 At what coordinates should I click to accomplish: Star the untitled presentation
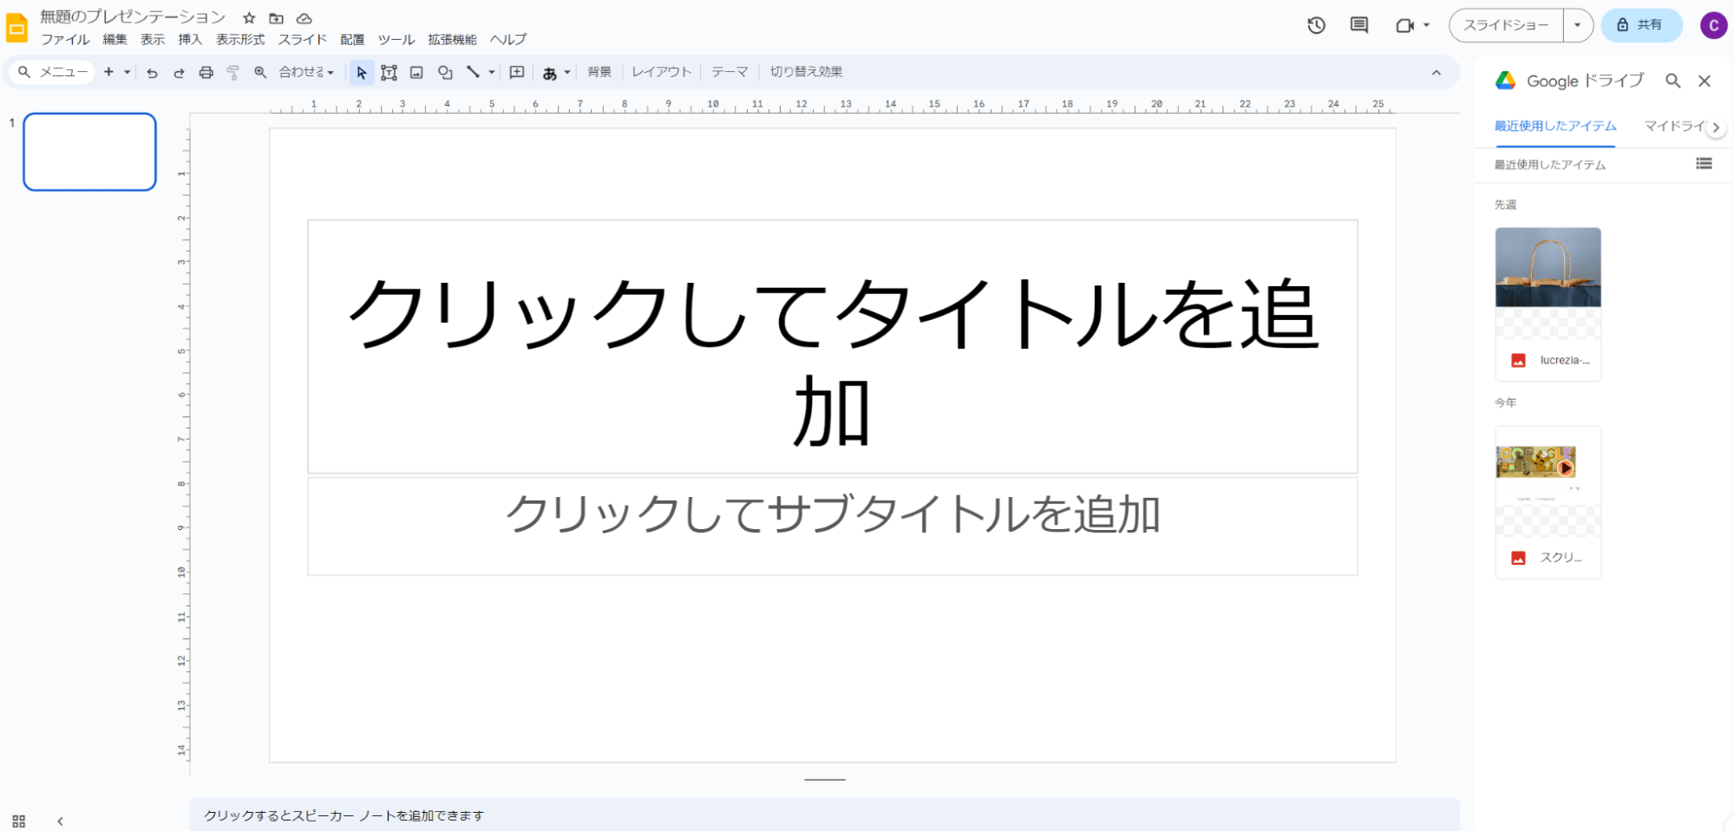pyautogui.click(x=249, y=18)
